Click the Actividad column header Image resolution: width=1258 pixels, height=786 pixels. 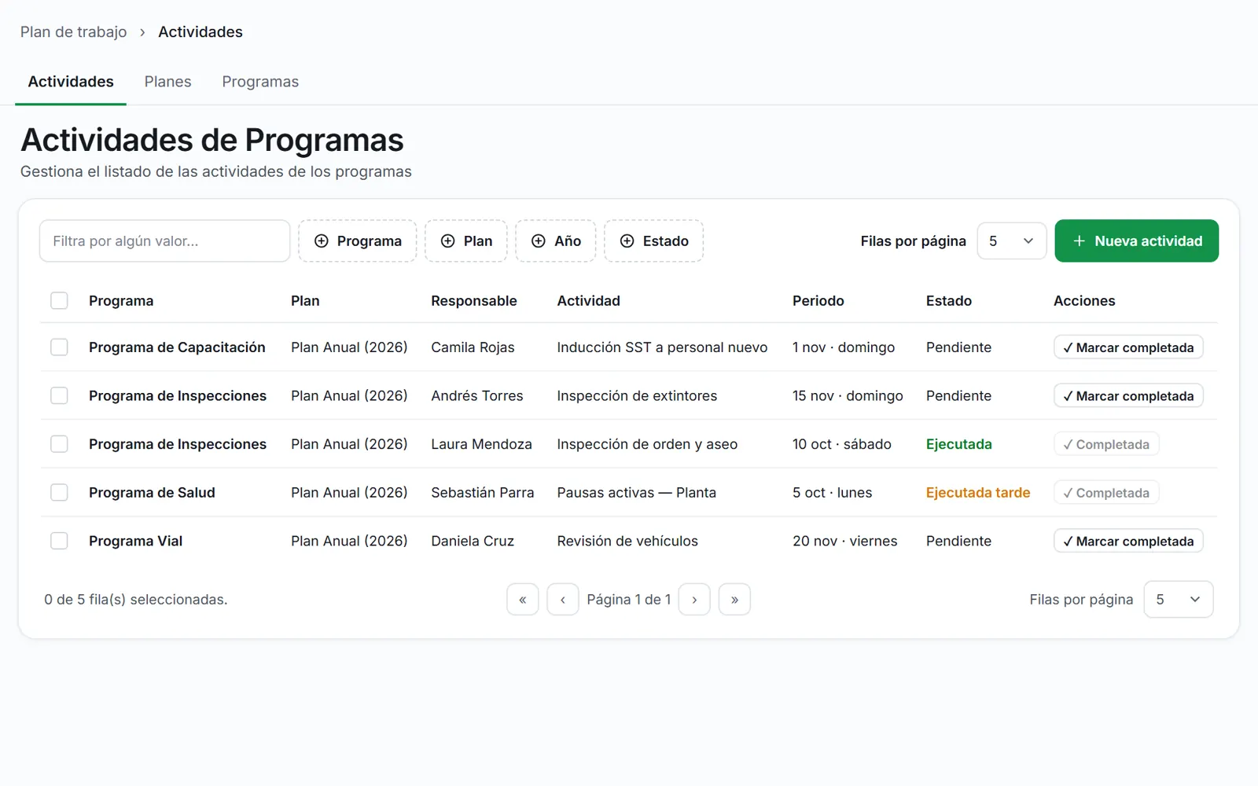(589, 301)
